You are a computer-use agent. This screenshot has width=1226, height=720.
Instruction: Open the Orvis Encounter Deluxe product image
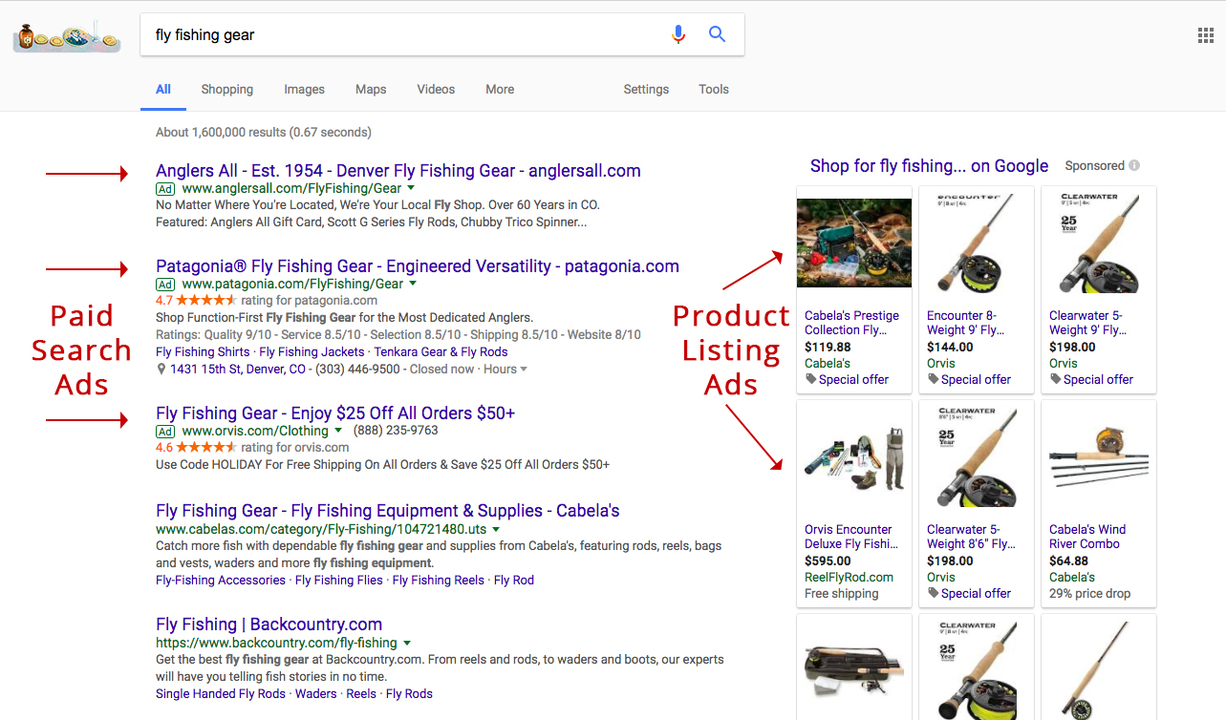[x=854, y=458]
